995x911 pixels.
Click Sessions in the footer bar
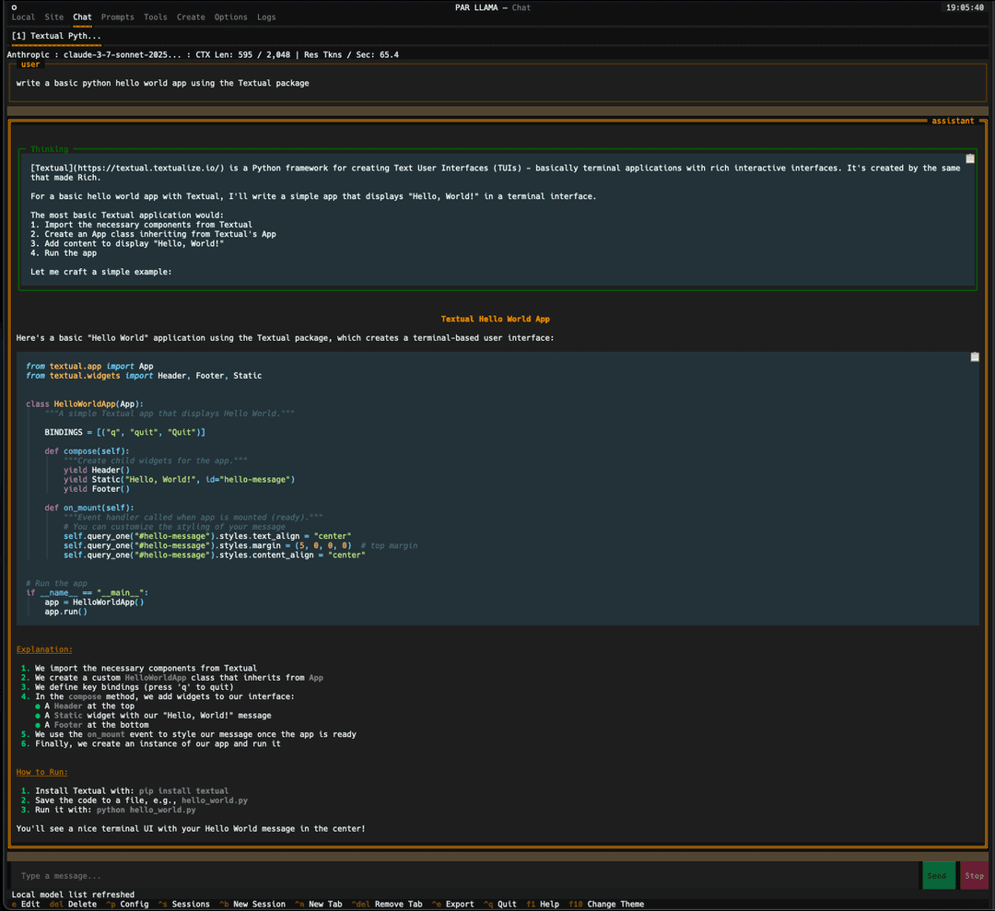190,904
